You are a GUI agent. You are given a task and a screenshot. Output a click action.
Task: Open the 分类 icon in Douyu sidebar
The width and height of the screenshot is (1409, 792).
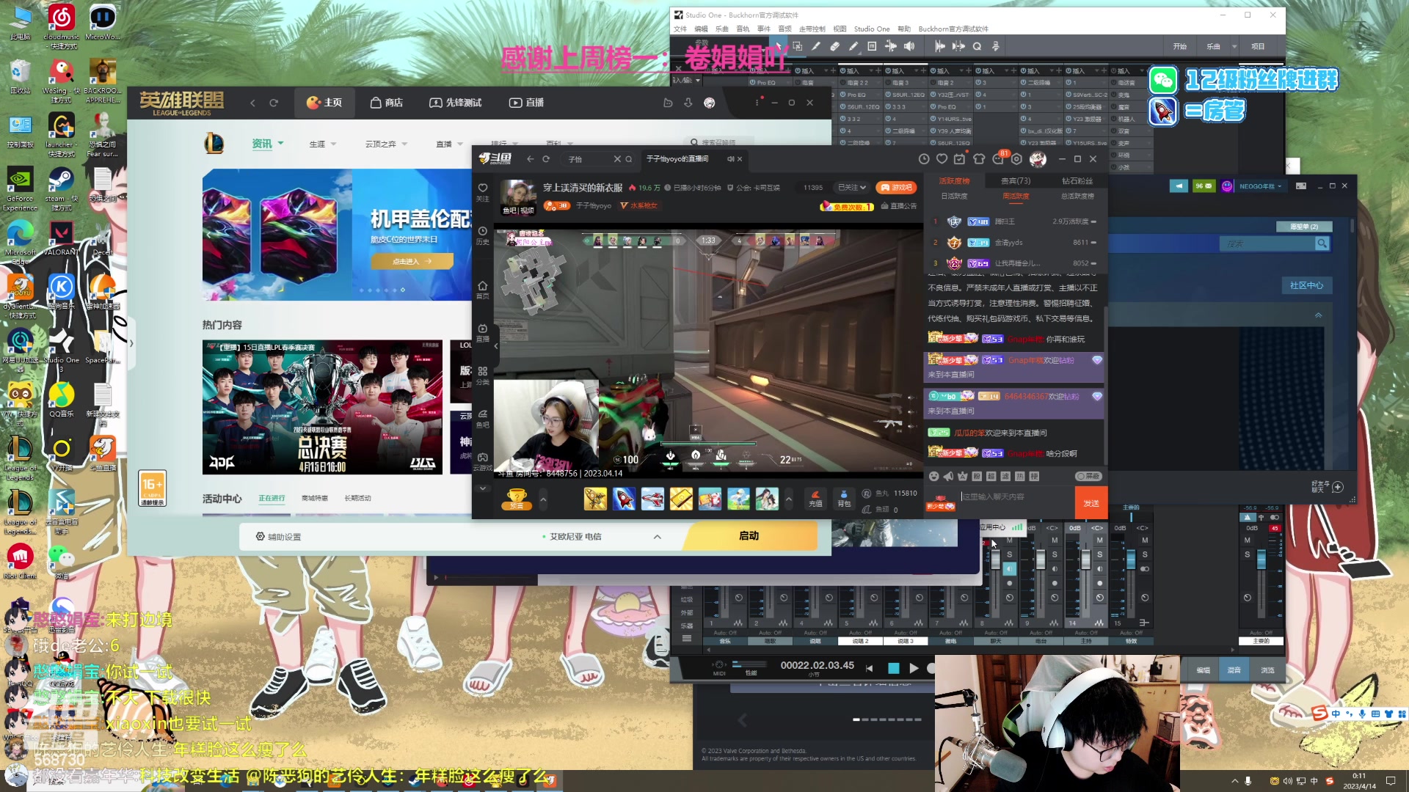tap(482, 375)
